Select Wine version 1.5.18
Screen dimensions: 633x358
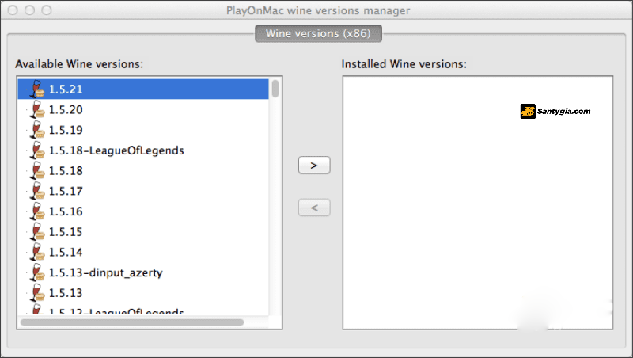(x=143, y=170)
